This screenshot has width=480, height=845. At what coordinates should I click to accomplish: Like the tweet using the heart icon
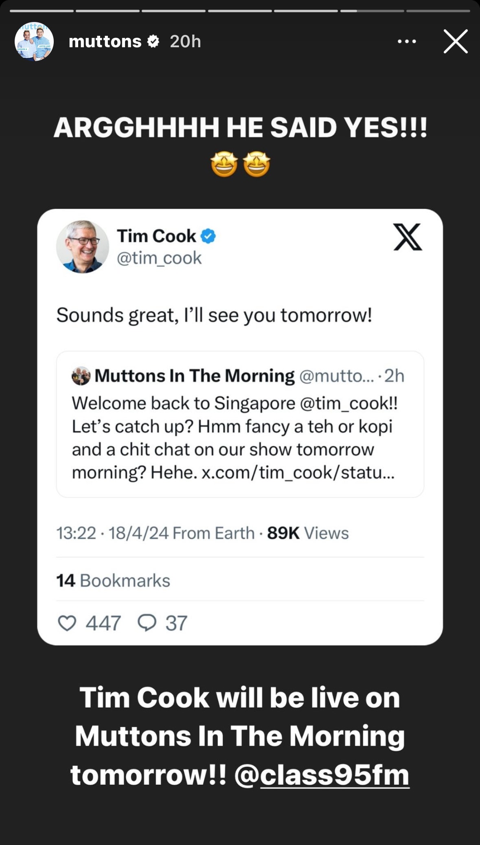[67, 623]
